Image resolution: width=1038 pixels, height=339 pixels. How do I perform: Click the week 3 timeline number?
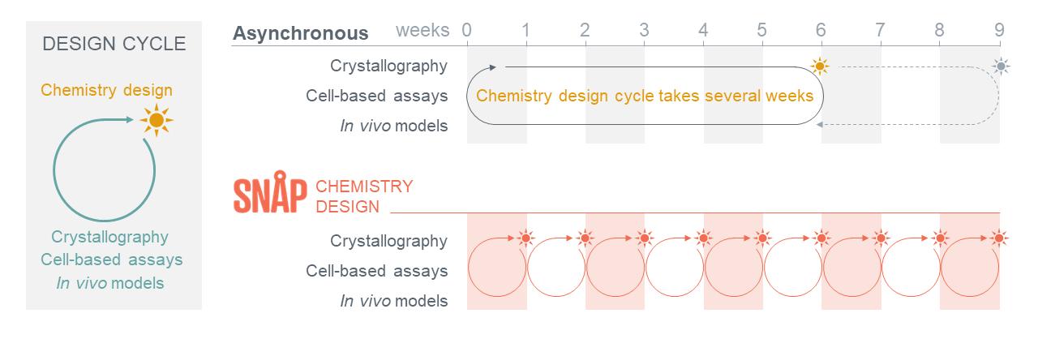pos(644,31)
